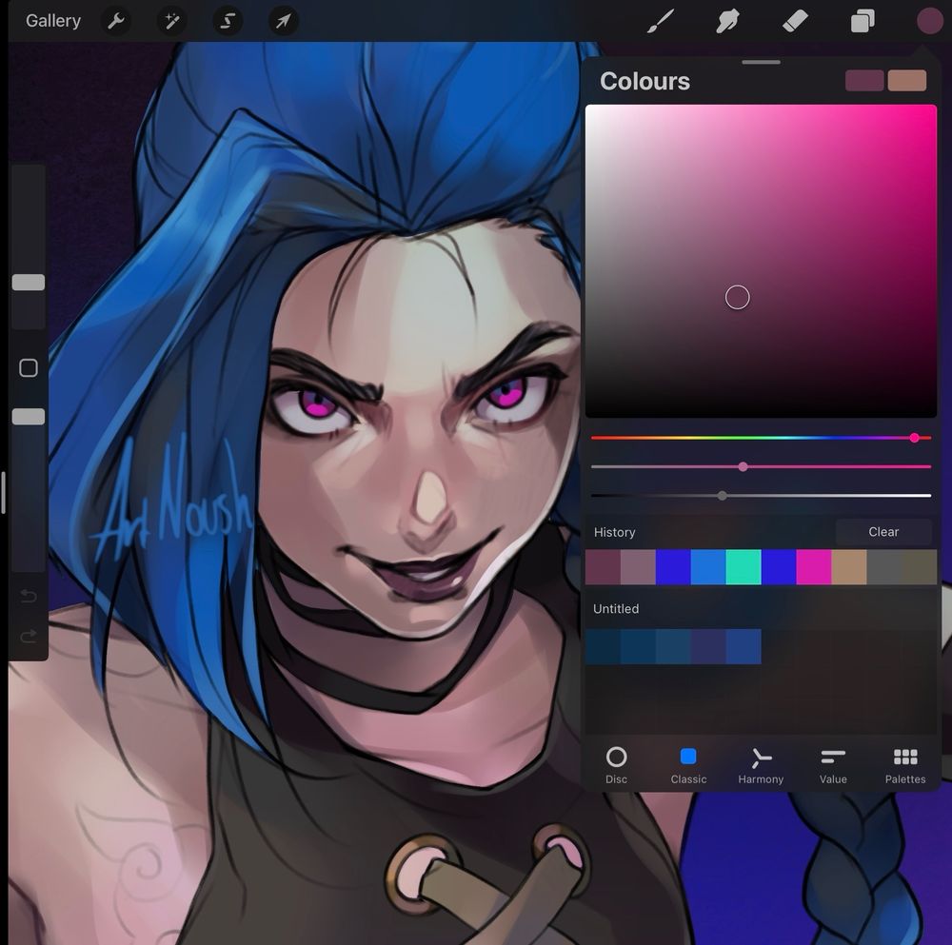Select the Paint brush tool
Viewport: 952px width, 945px height.
[x=661, y=21]
